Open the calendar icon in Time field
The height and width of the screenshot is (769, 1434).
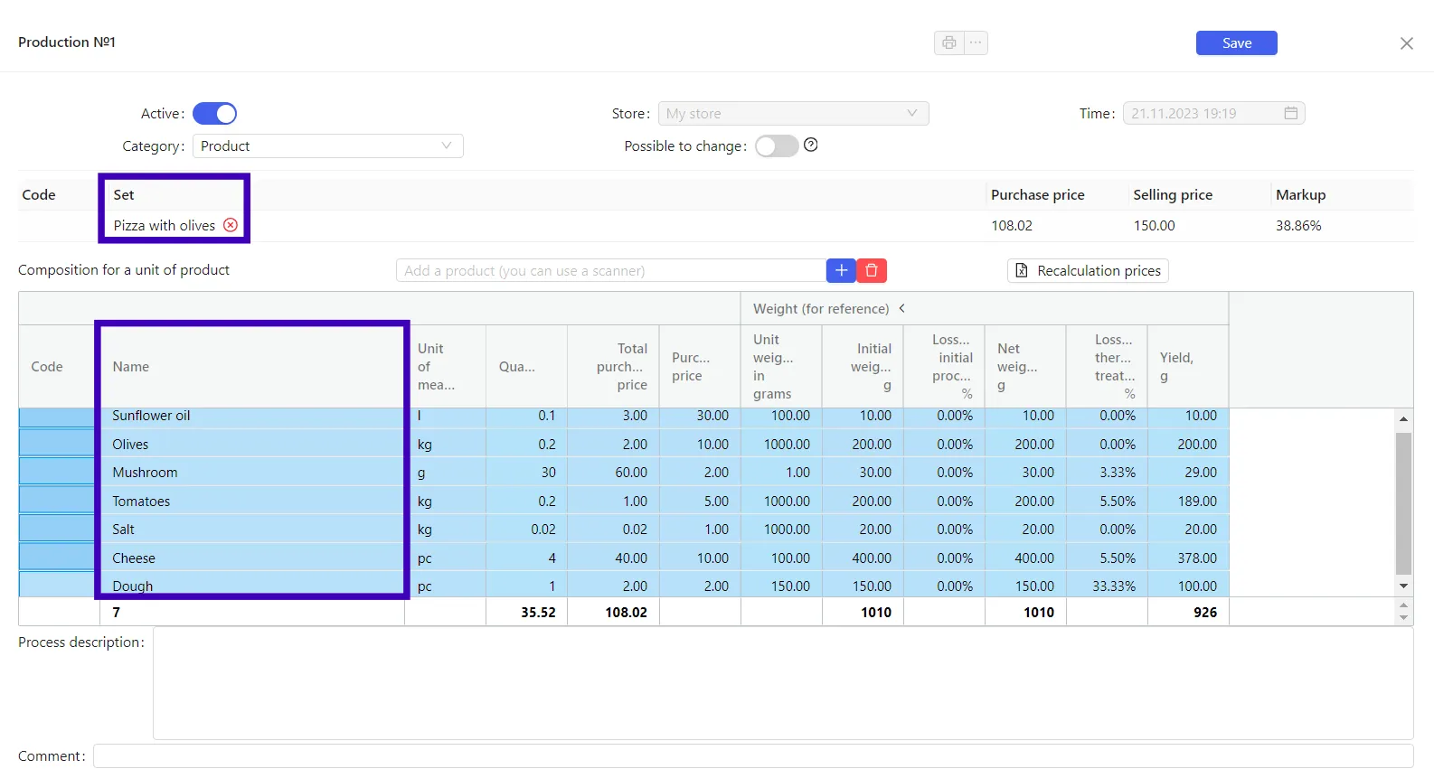(1290, 113)
